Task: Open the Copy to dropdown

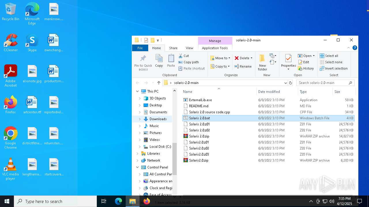Action: pyautogui.click(x=220, y=66)
